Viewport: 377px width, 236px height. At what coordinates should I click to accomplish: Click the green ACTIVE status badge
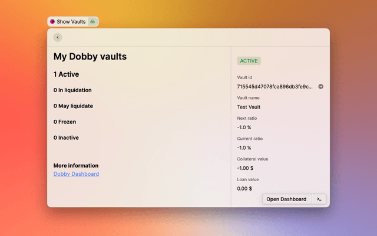[249, 61]
